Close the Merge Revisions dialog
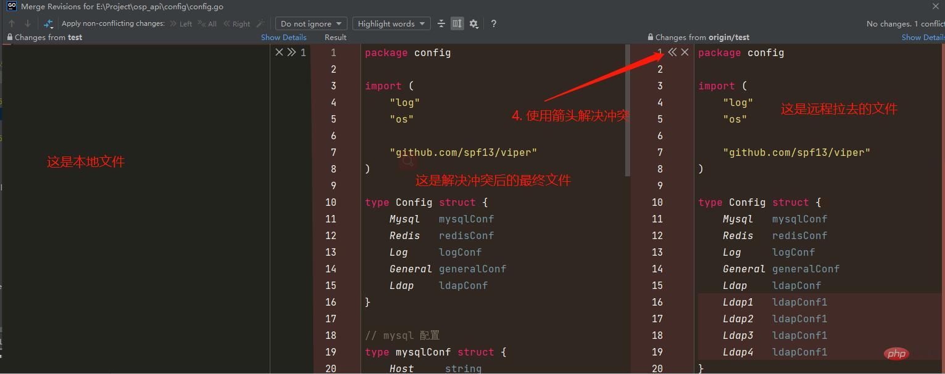Image resolution: width=945 pixels, height=374 pixels. tap(936, 6)
